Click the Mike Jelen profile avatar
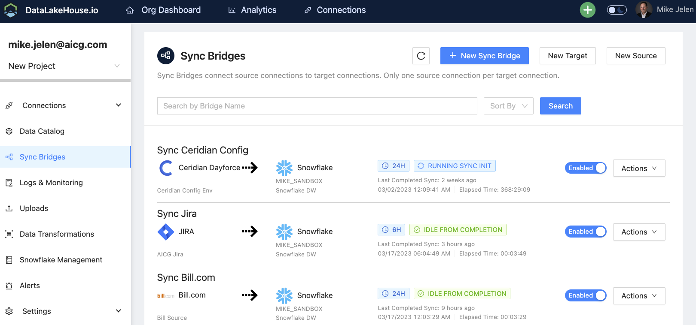Viewport: 696px width, 325px height. point(643,10)
